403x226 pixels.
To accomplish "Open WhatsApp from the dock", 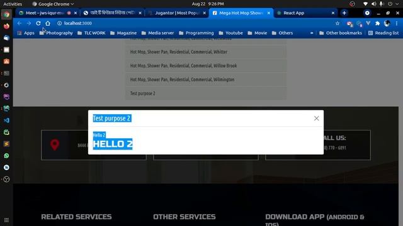I will [x=6, y=156].
